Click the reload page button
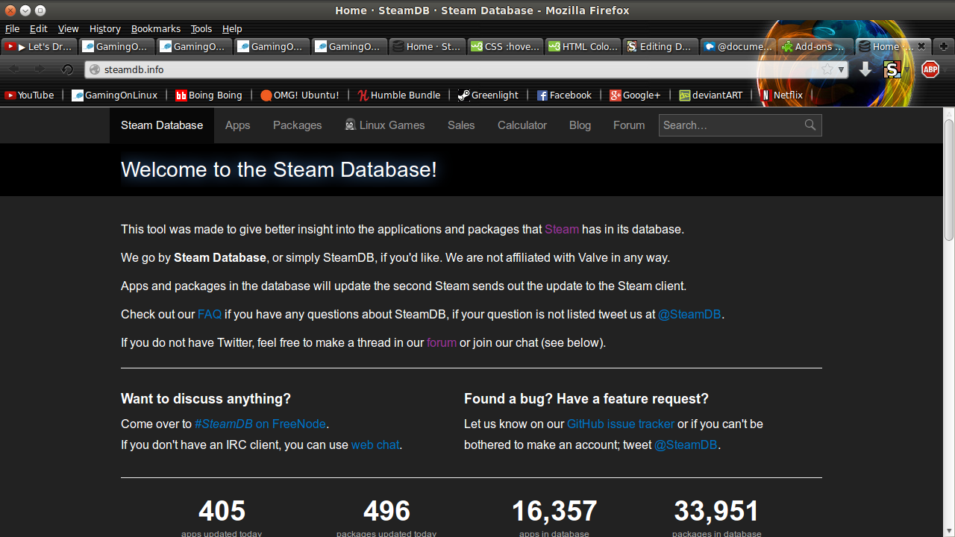The width and height of the screenshot is (955, 537). pyautogui.click(x=67, y=69)
